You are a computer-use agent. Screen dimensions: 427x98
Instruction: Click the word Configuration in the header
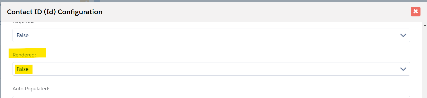tap(80, 12)
